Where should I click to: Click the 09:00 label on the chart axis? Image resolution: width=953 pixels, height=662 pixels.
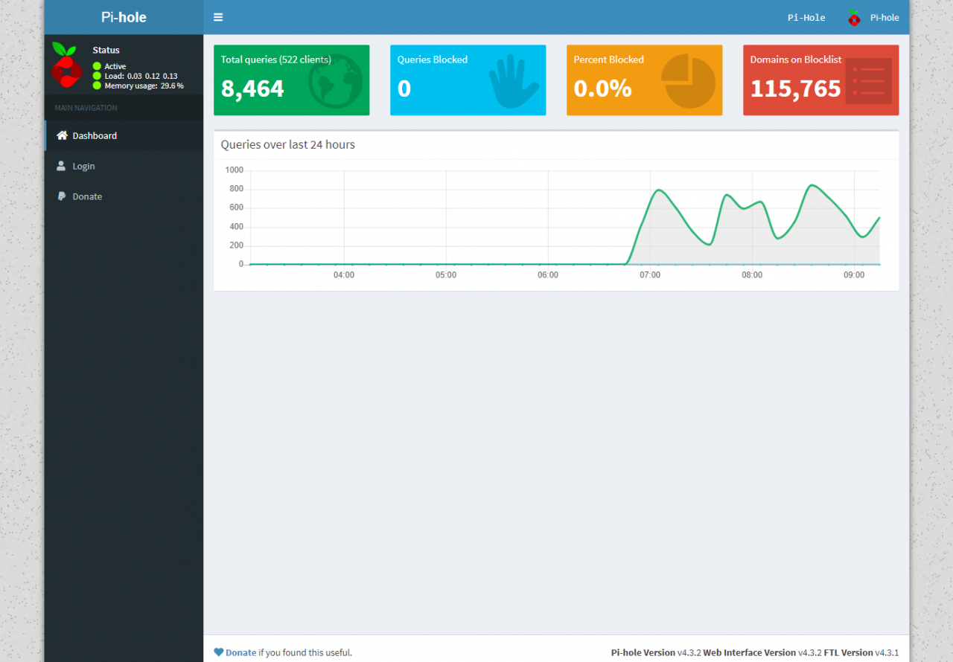point(854,275)
